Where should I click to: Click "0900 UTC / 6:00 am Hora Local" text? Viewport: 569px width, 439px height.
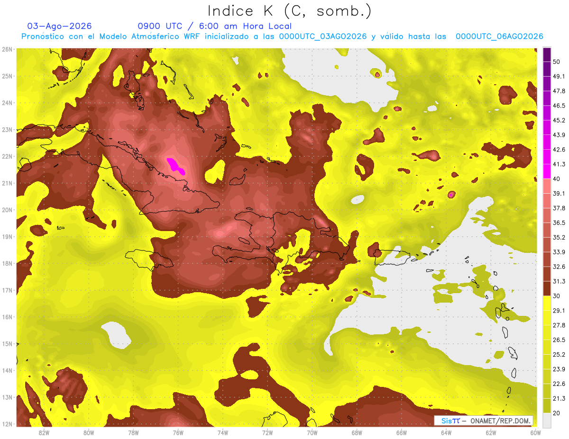click(x=215, y=26)
